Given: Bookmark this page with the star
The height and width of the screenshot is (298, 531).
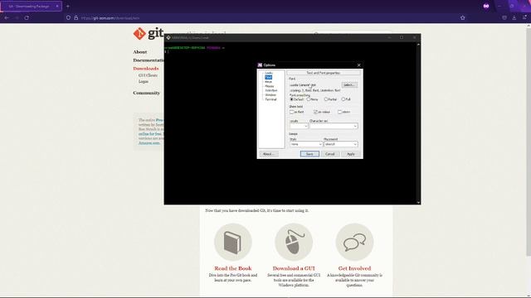Looking at the screenshot, I should pos(463,17).
